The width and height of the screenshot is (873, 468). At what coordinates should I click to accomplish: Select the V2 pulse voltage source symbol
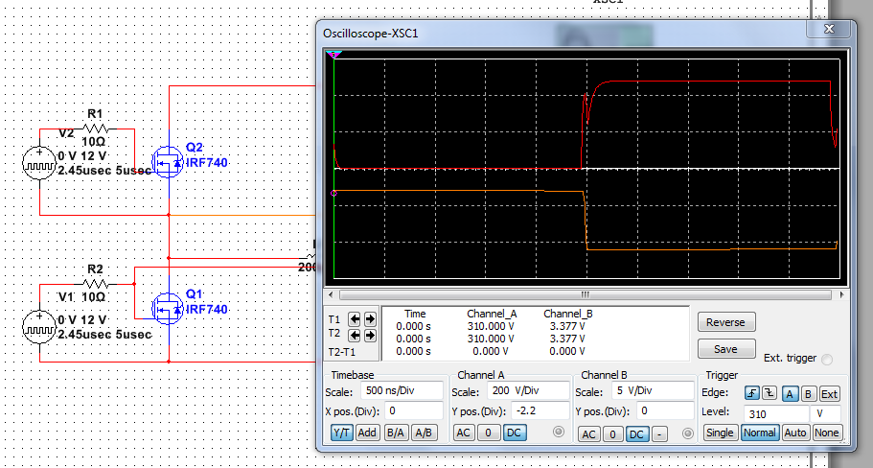pos(39,163)
